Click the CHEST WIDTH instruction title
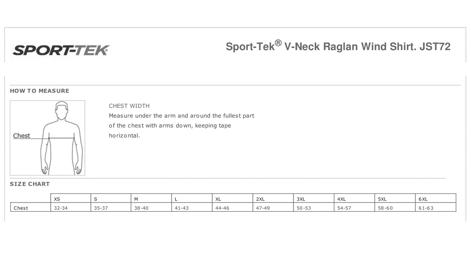This screenshot has height=259, width=471. 129,106
